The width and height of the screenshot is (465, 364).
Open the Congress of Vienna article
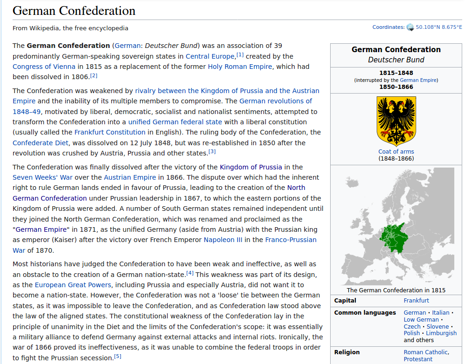[44, 67]
